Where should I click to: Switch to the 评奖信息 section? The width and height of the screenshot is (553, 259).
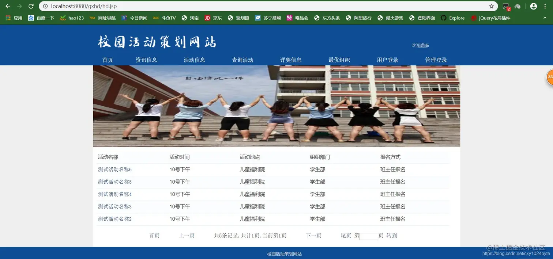(291, 60)
